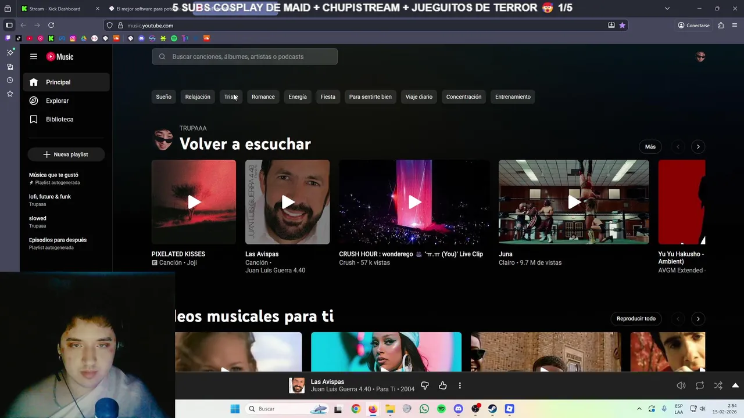
Task: Show hidden system tray icons
Action: pyautogui.click(x=639, y=409)
